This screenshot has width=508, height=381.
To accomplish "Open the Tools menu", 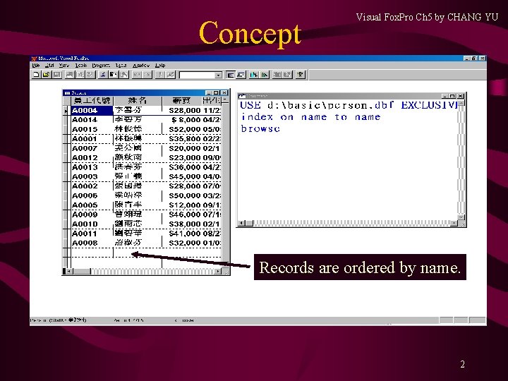I will (81, 66).
